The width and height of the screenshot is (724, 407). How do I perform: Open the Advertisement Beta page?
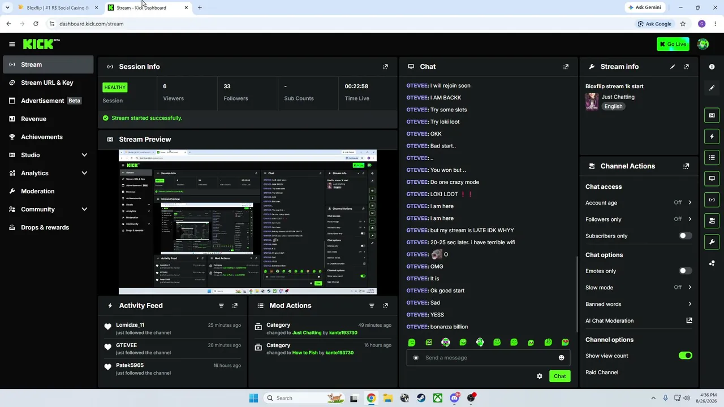coord(48,101)
